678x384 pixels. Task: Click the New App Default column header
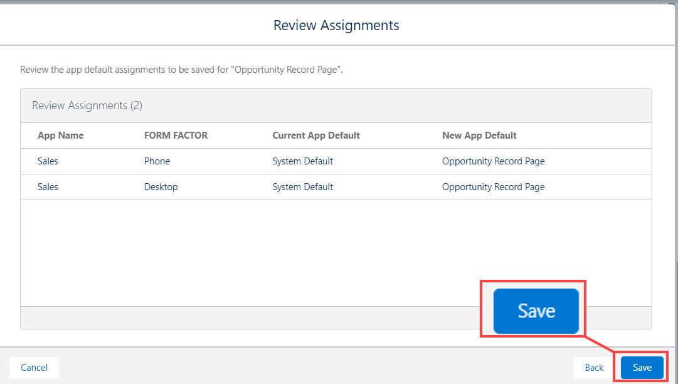[x=479, y=136]
